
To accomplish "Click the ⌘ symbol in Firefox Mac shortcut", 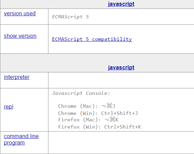I will [112, 119].
